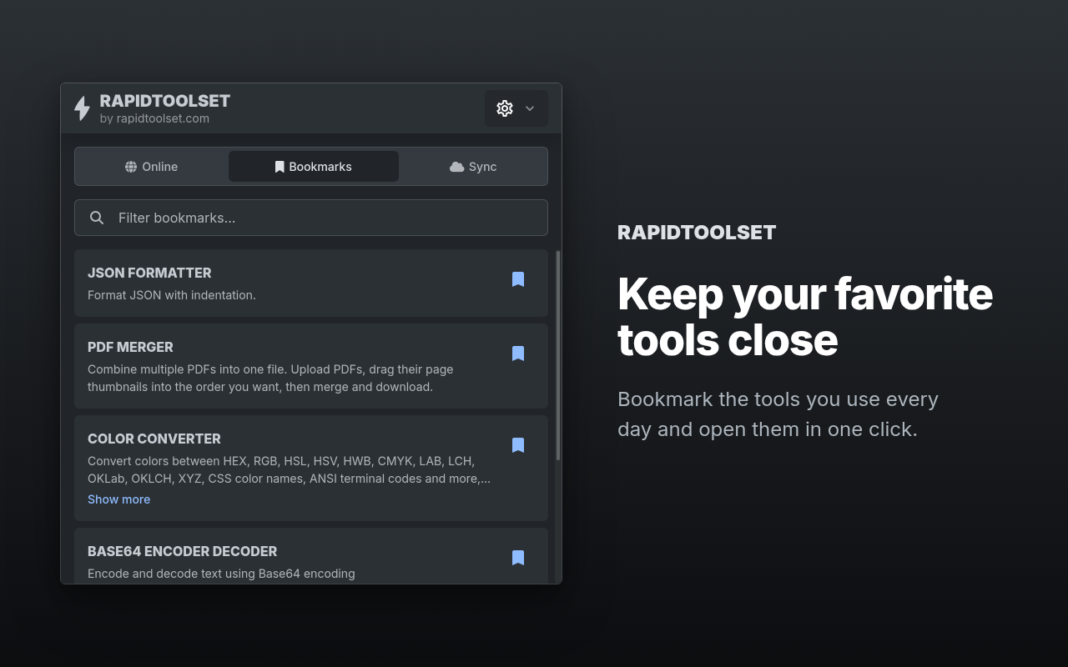Expand Color Converter description with Show more
Screen dimensions: 1068x667
pyautogui.click(x=118, y=499)
